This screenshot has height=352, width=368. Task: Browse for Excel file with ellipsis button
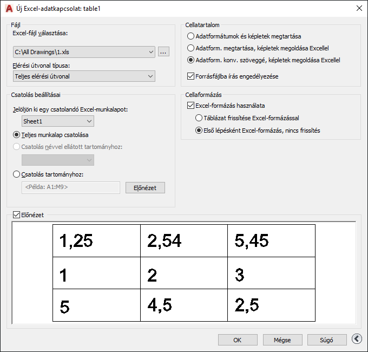tap(163, 51)
